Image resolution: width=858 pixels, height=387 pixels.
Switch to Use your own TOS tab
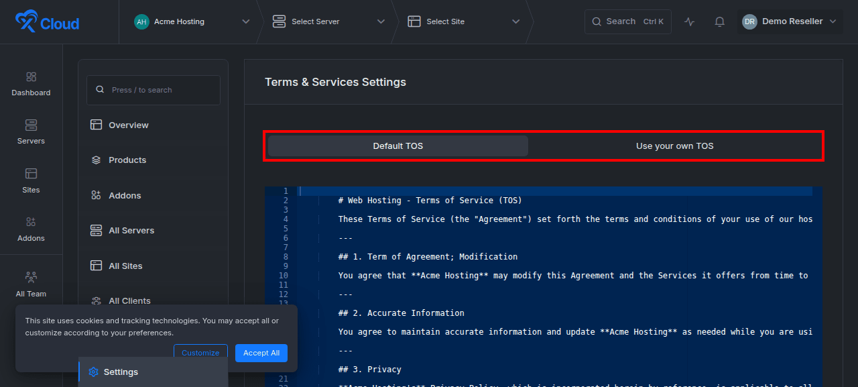[x=675, y=146]
